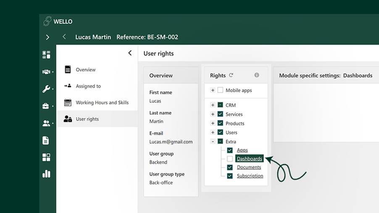Collapse the user menu panel chevron
The width and height of the screenshot is (379, 213).
coord(130,53)
